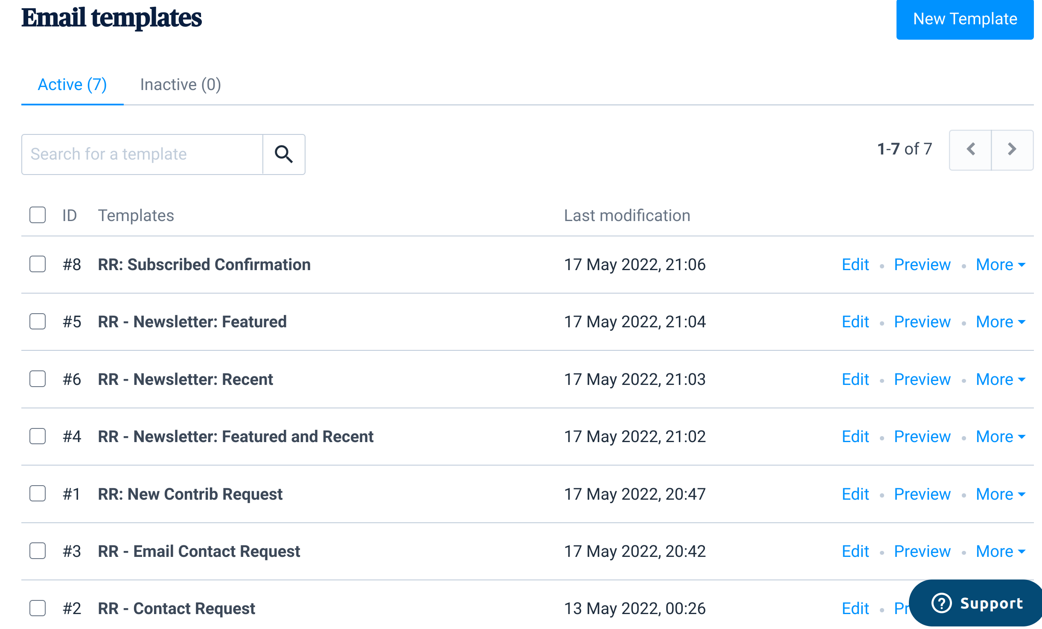
Task: Switch to the Active (7) tab
Action: click(73, 84)
